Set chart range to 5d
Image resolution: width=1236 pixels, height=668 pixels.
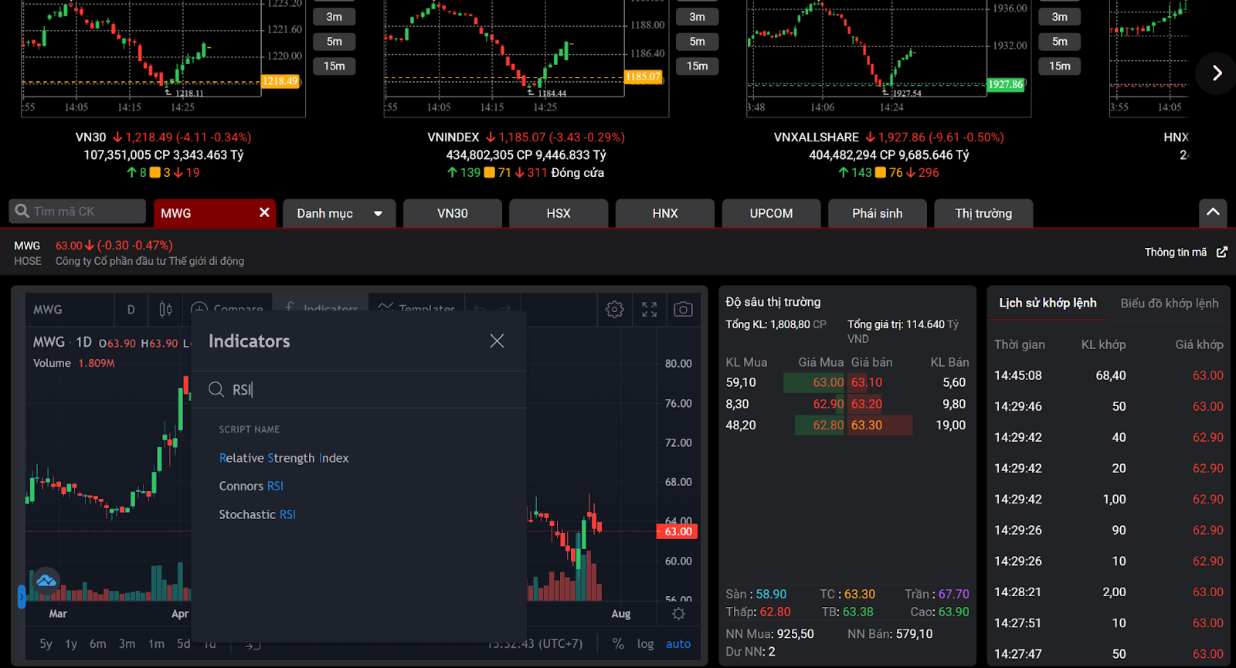tap(183, 644)
